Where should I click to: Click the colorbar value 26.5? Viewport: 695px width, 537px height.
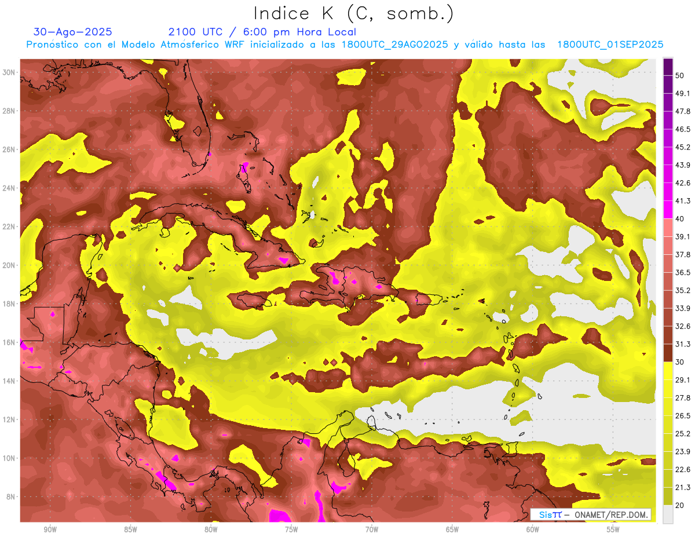[683, 416]
